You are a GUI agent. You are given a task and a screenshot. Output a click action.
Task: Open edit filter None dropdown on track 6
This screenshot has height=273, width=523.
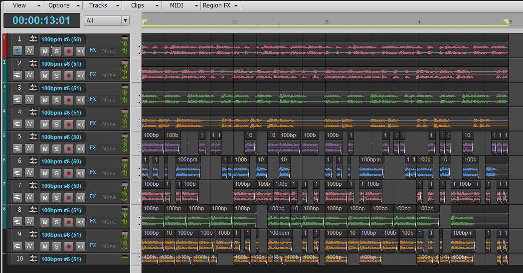point(109,173)
